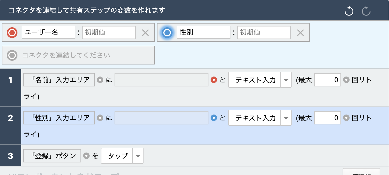Click gray connector after 「登録」ボタン
The height and width of the screenshot is (175, 389).
click(86, 156)
